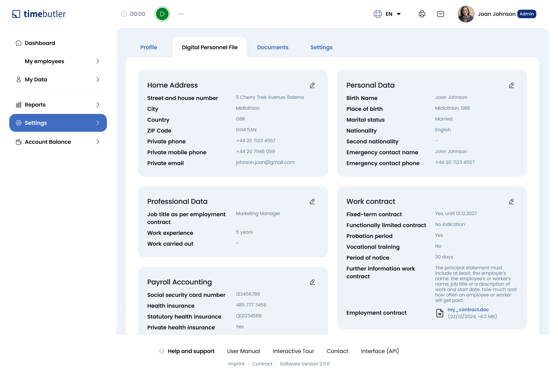Edit the Home Address section
This screenshot has width=558, height=379.
tap(312, 85)
